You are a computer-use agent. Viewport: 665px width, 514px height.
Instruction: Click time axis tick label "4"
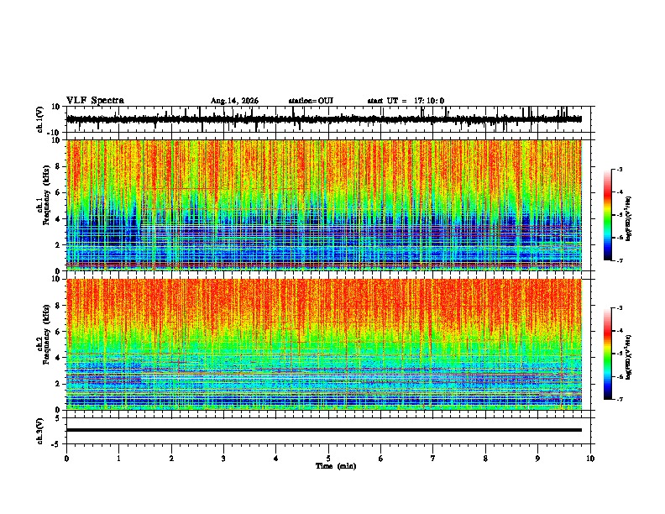[x=276, y=459]
